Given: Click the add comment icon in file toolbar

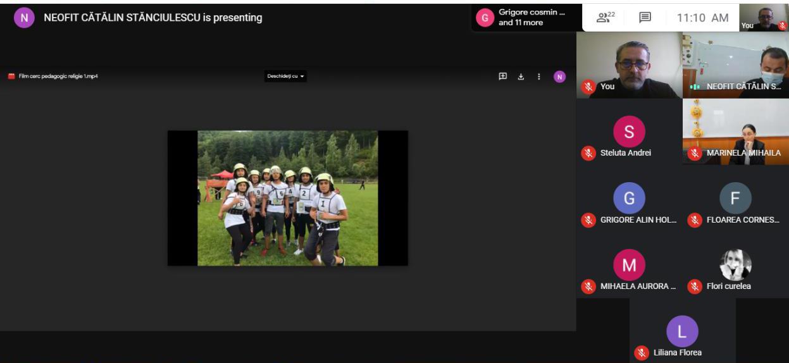Looking at the screenshot, I should [503, 77].
